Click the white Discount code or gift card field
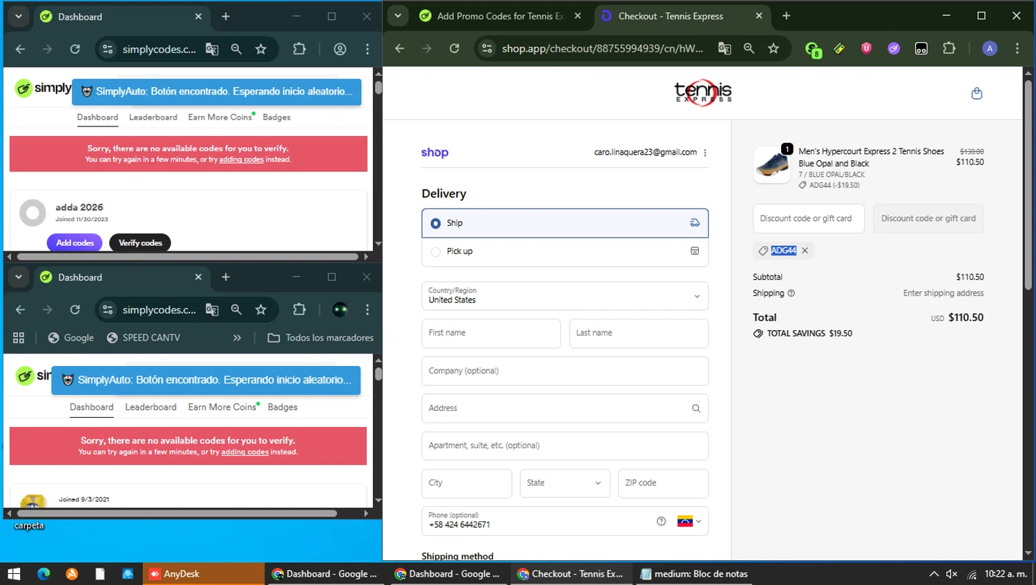This screenshot has height=585, width=1036. click(809, 218)
